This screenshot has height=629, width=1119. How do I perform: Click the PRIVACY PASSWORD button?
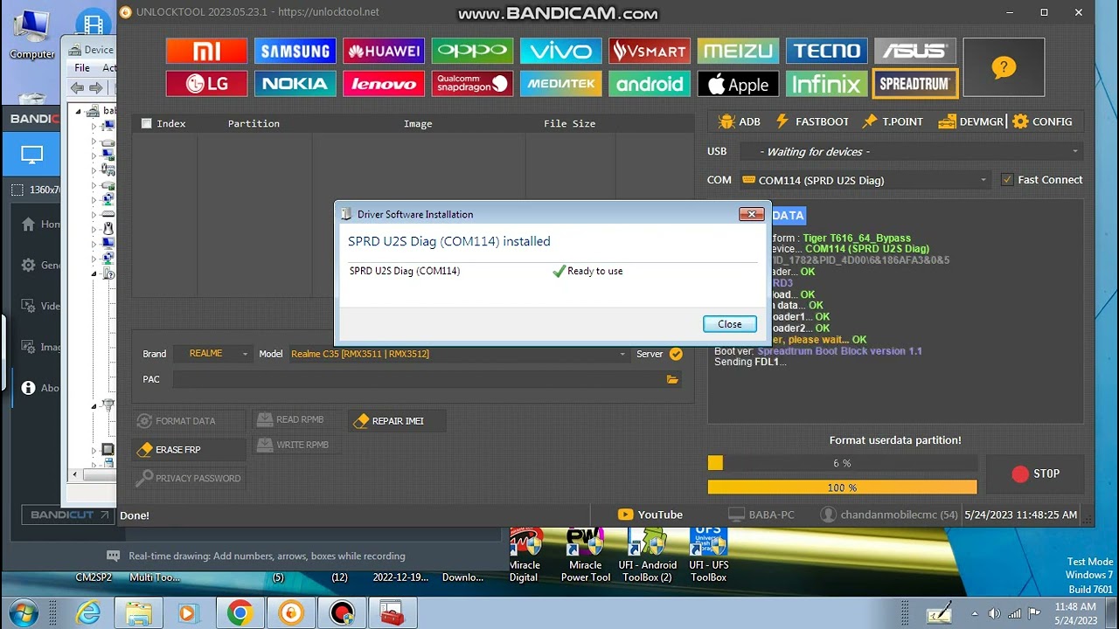(x=188, y=479)
